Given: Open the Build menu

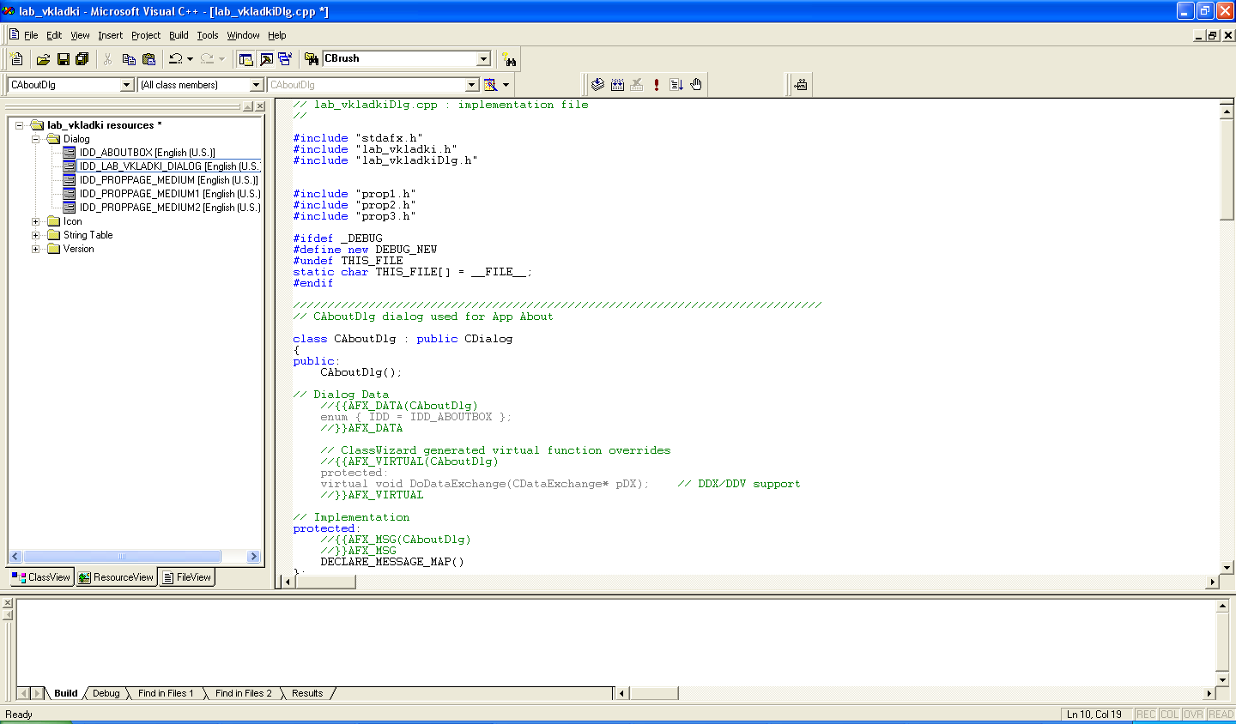Looking at the screenshot, I should point(179,35).
